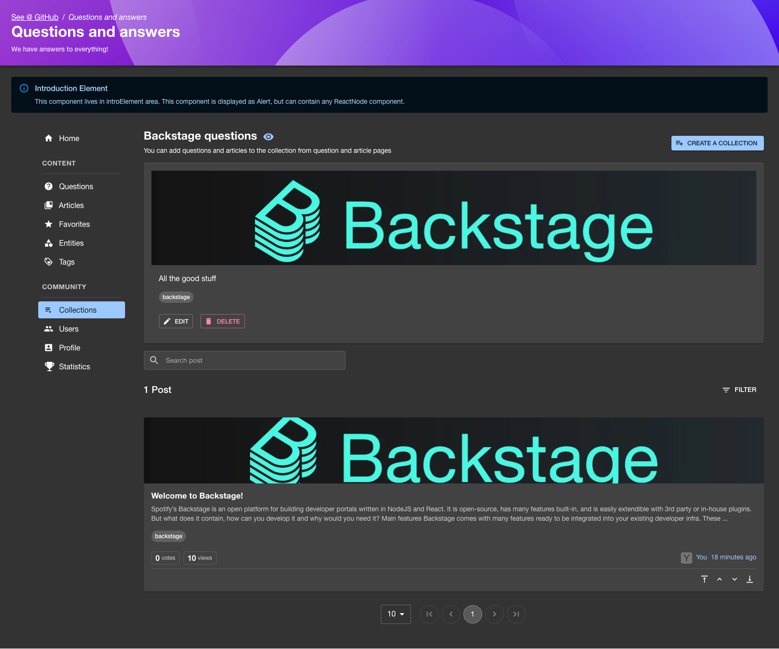Go to the first page of posts
Image resolution: width=779 pixels, height=649 pixels.
[429, 614]
